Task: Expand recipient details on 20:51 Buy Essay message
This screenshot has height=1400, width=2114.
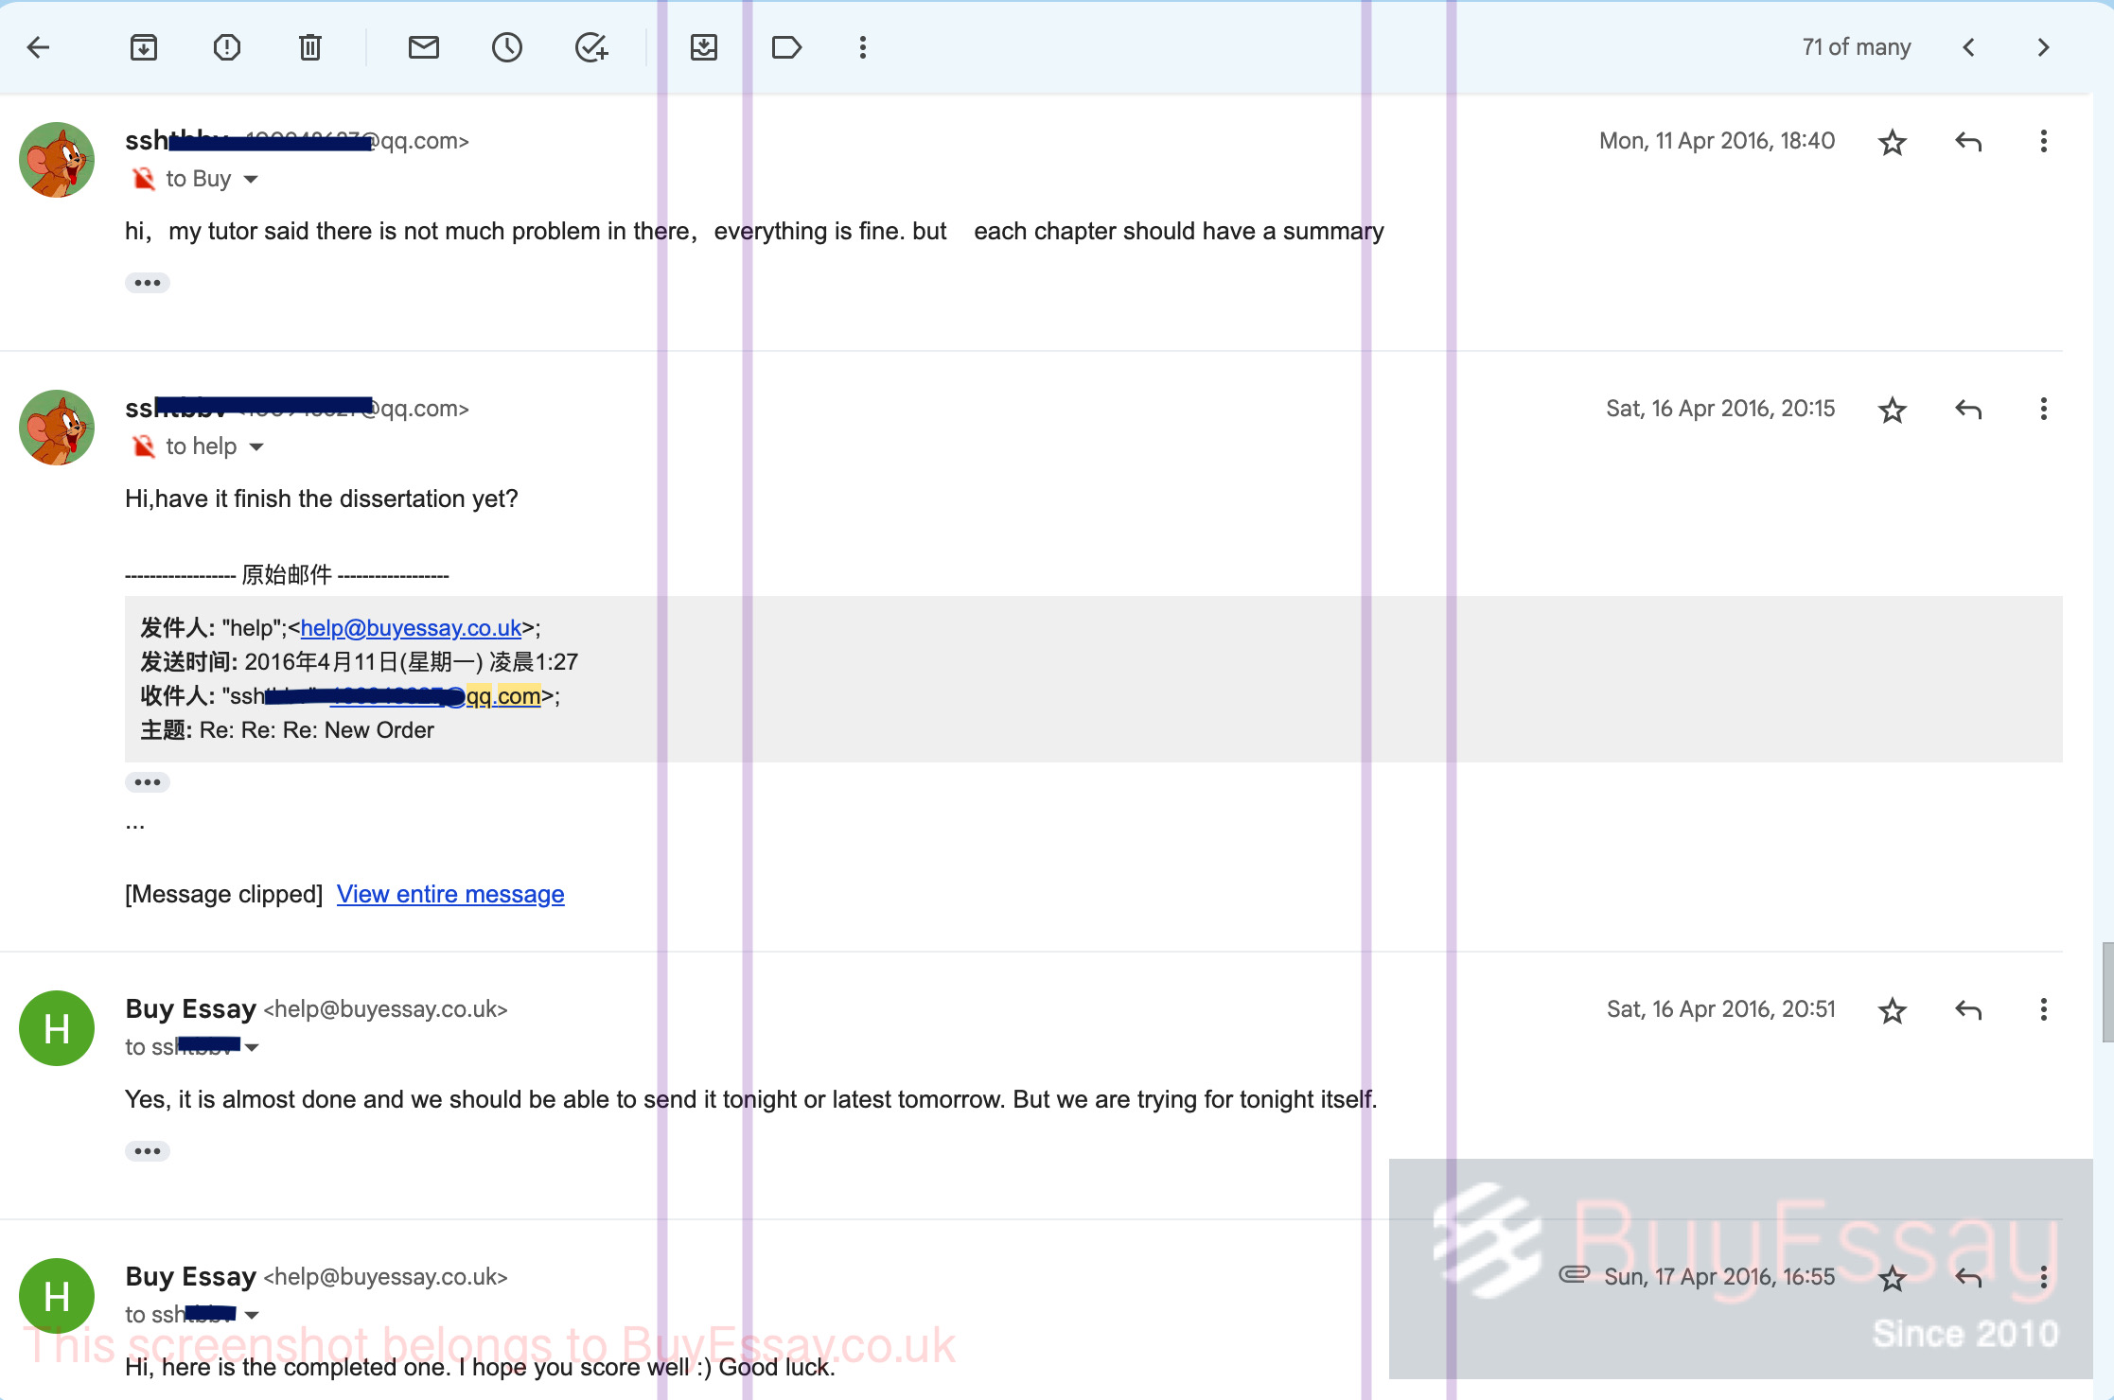Action: [252, 1048]
